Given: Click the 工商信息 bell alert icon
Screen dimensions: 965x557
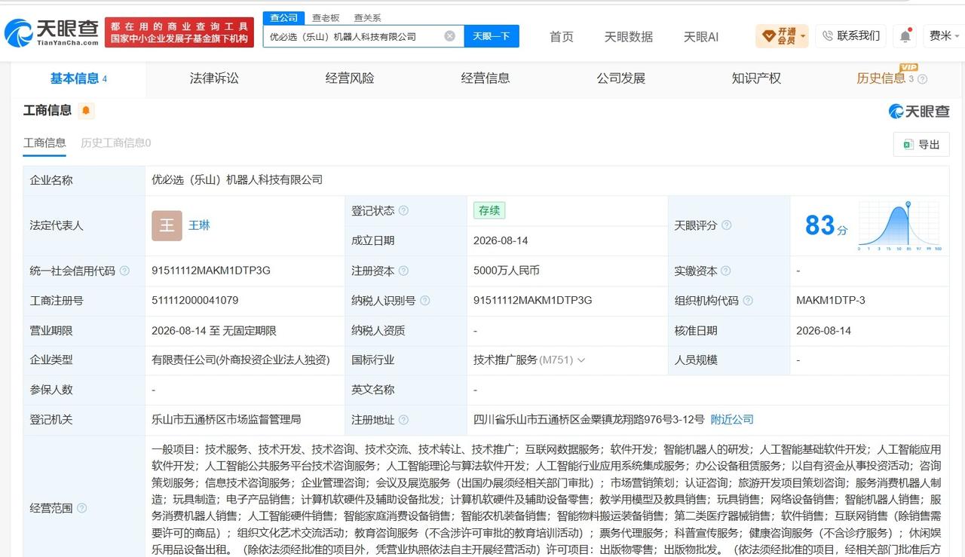Looking at the screenshot, I should coord(86,111).
